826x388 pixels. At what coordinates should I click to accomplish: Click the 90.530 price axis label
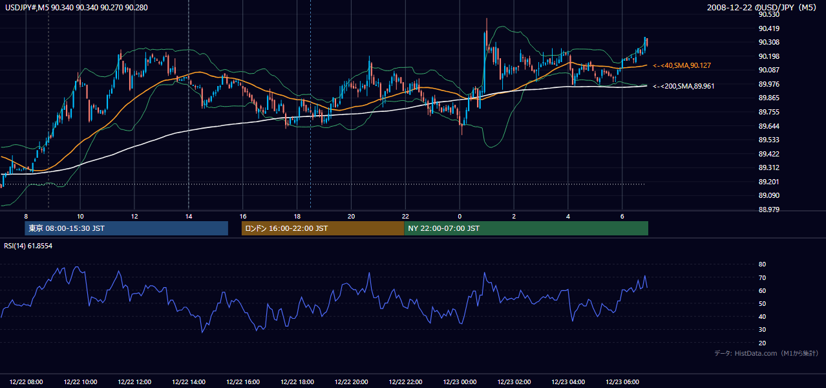coord(769,14)
